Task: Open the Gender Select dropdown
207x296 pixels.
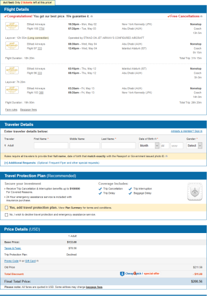Action: [195, 145]
